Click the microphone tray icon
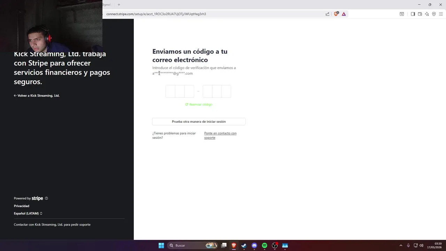 [408, 245]
